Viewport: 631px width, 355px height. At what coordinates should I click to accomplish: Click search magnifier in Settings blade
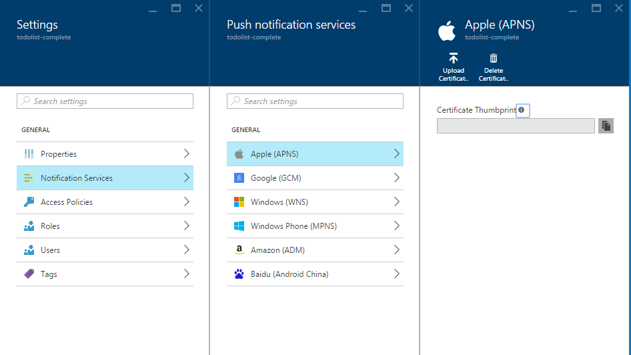click(26, 101)
